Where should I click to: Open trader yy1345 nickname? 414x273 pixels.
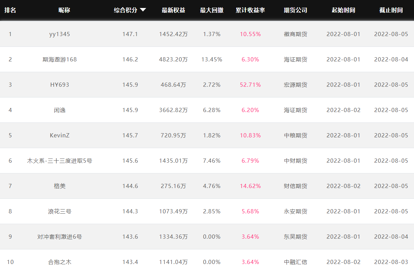(60, 34)
